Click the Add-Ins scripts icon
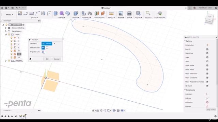Image resolution: width=218 pixels, height=122 pixels. [x=138, y=14]
